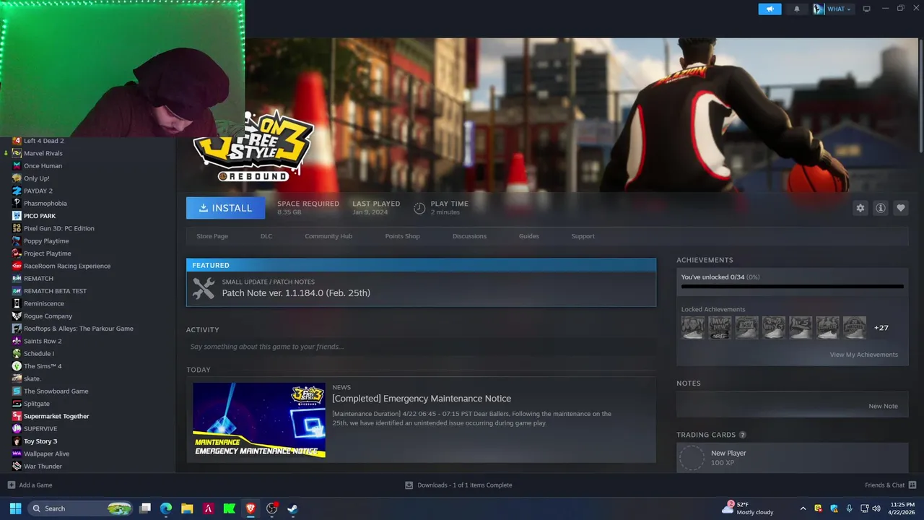Click the Play Time clock icon
This screenshot has height=520, width=924.
tap(419, 208)
